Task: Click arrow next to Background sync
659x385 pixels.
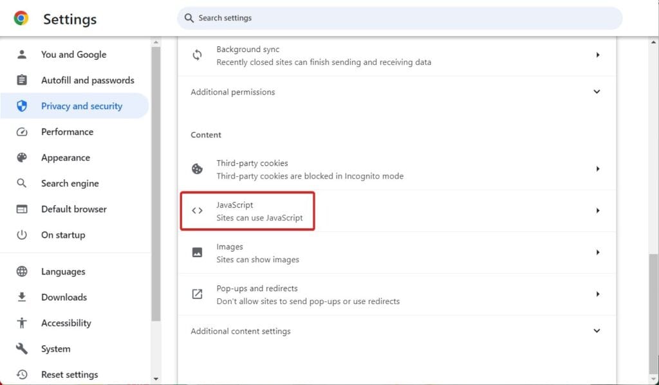Action: pyautogui.click(x=597, y=55)
